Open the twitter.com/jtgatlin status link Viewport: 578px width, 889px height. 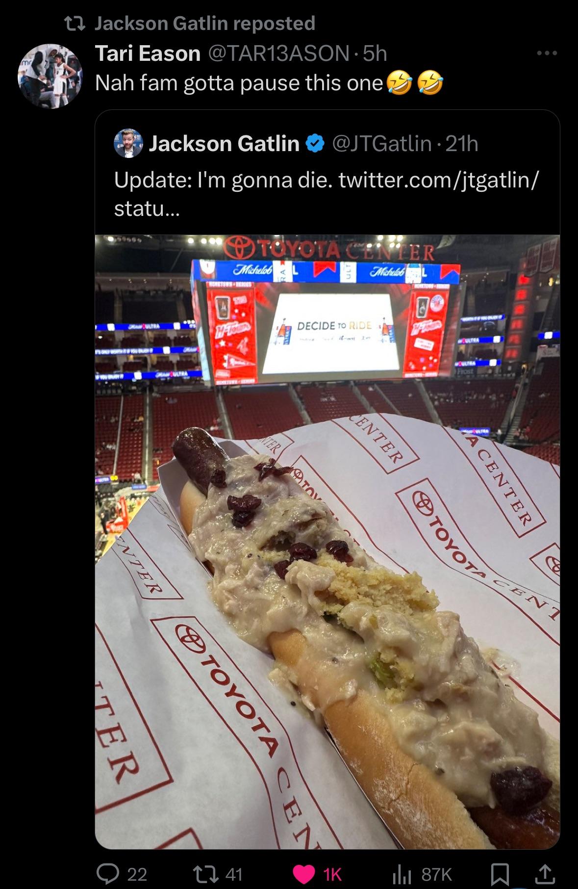pos(326,194)
